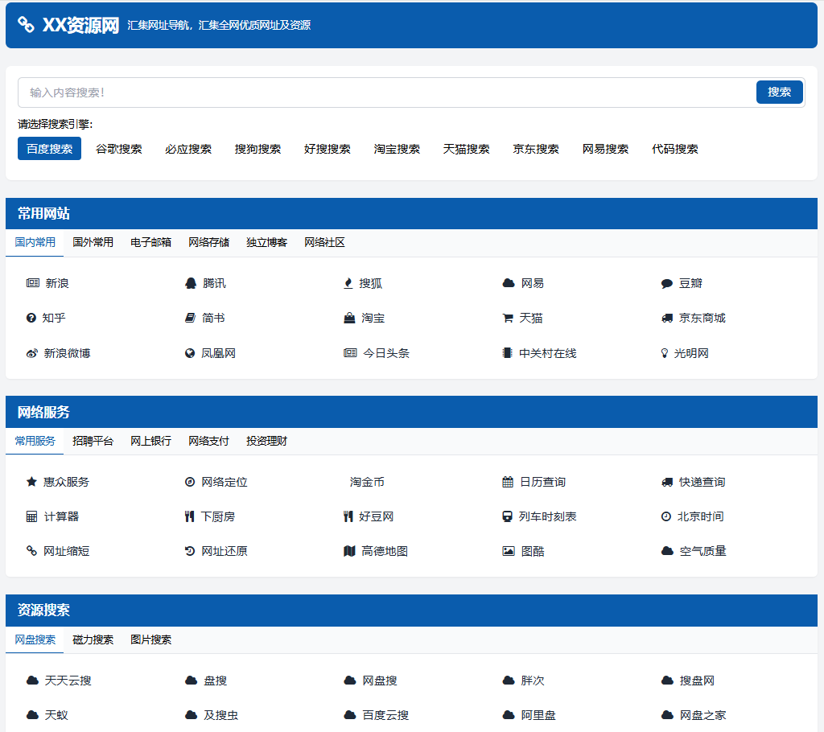Click the 输入内容搜索 search input field
824x732 pixels.
[386, 93]
